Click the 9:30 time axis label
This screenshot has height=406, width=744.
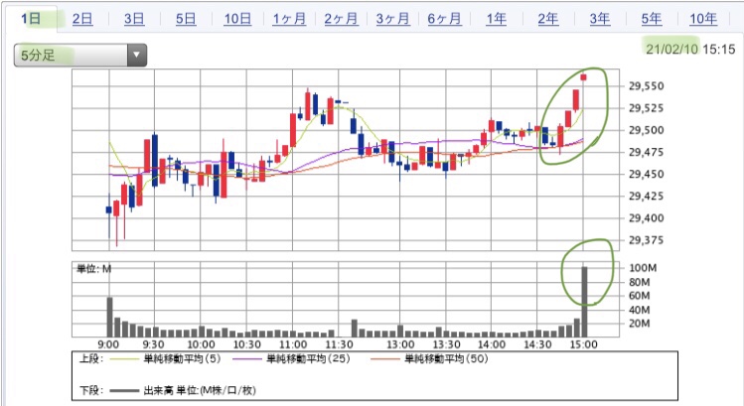point(153,344)
